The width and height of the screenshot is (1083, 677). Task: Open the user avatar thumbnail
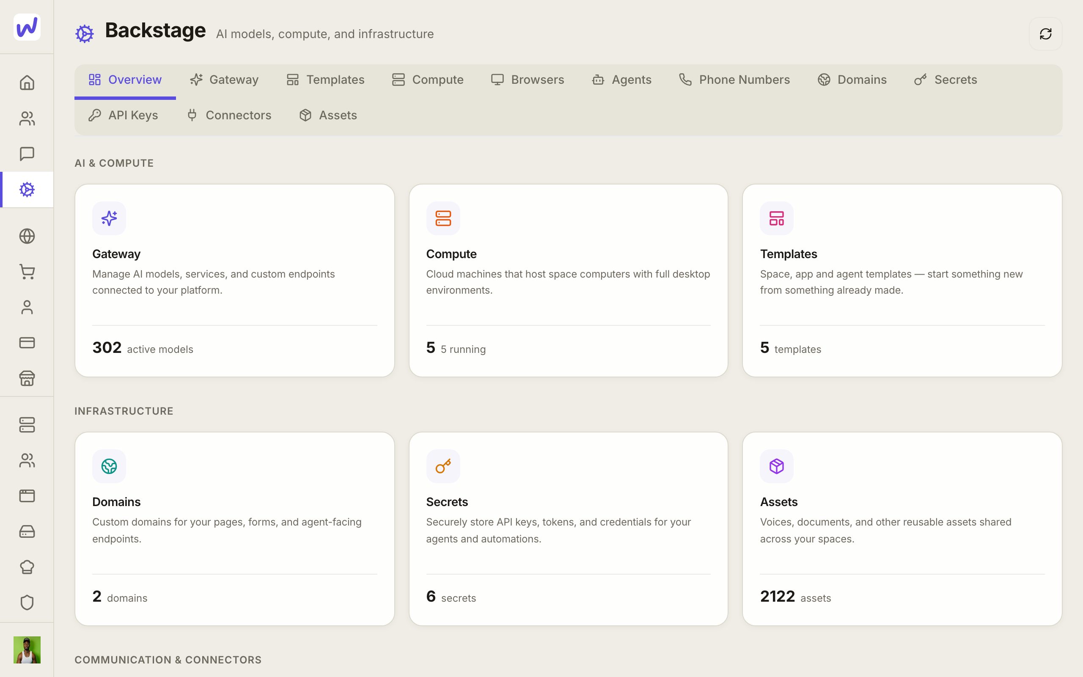click(27, 649)
